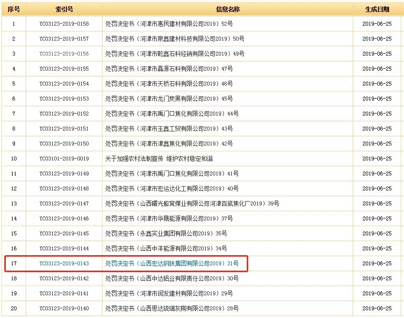
Task: Click index number YC03123-2019-0140
Action: pyautogui.click(x=64, y=308)
